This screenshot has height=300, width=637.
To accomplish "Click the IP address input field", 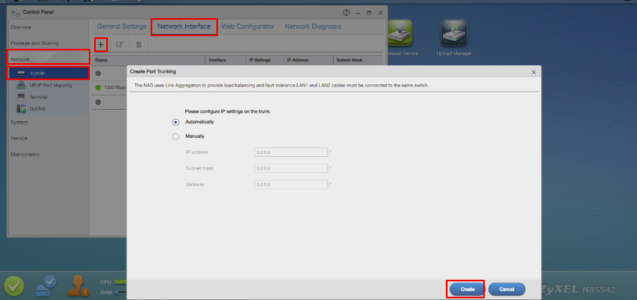I will 291,152.
